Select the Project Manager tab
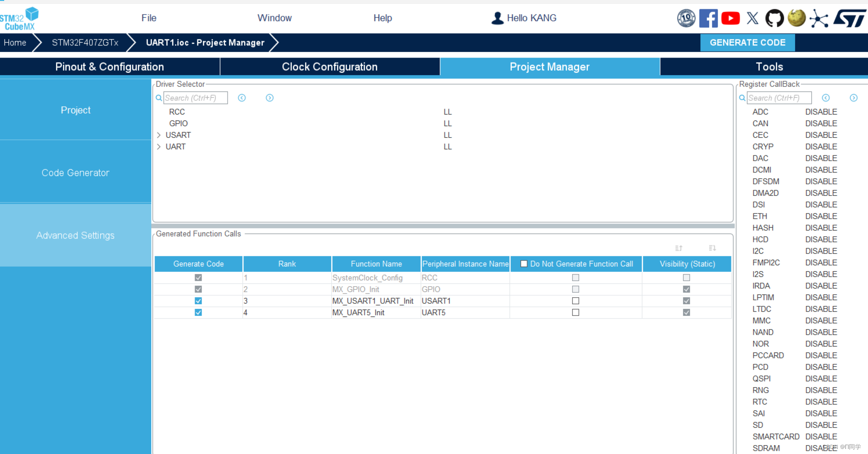The width and height of the screenshot is (868, 454). point(549,67)
